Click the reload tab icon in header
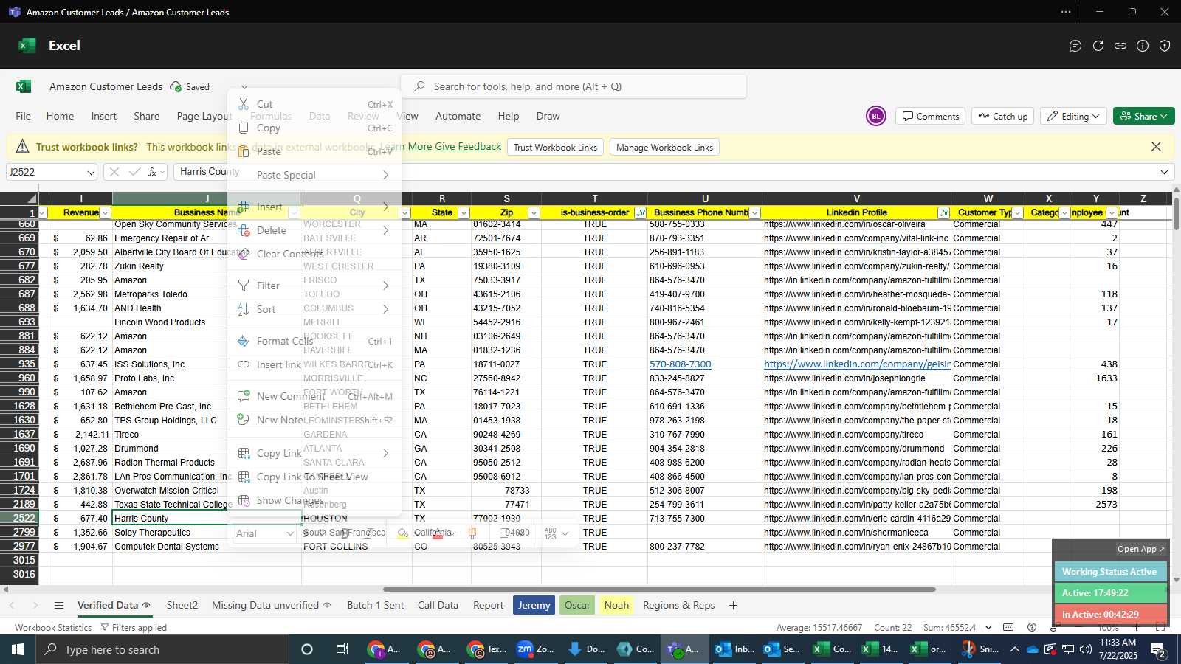 point(1098,46)
